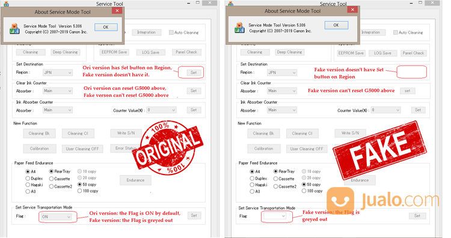Open Flag ON dropdown in left window
The image size is (451, 238).
click(x=56, y=217)
